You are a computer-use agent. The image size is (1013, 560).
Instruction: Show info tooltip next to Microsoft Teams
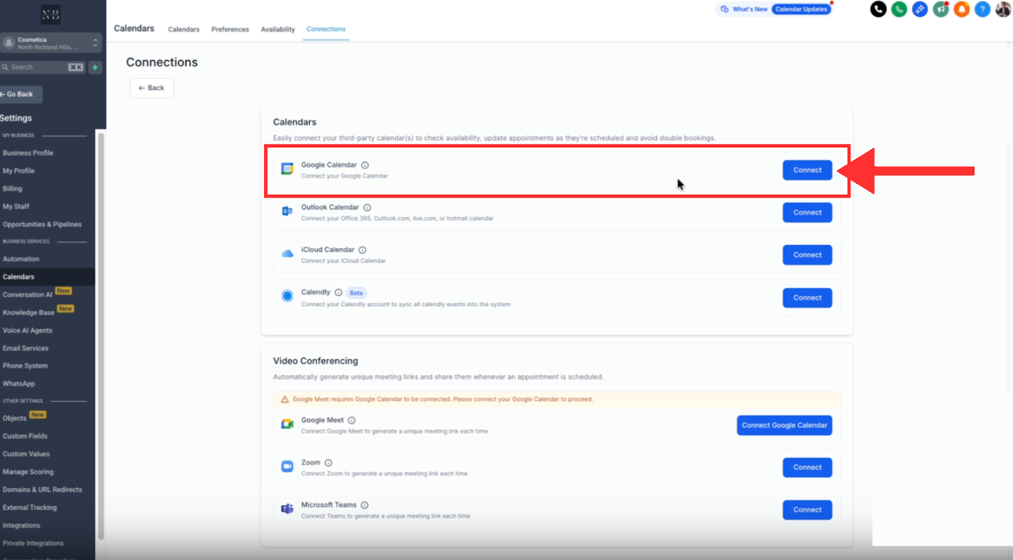[365, 505]
